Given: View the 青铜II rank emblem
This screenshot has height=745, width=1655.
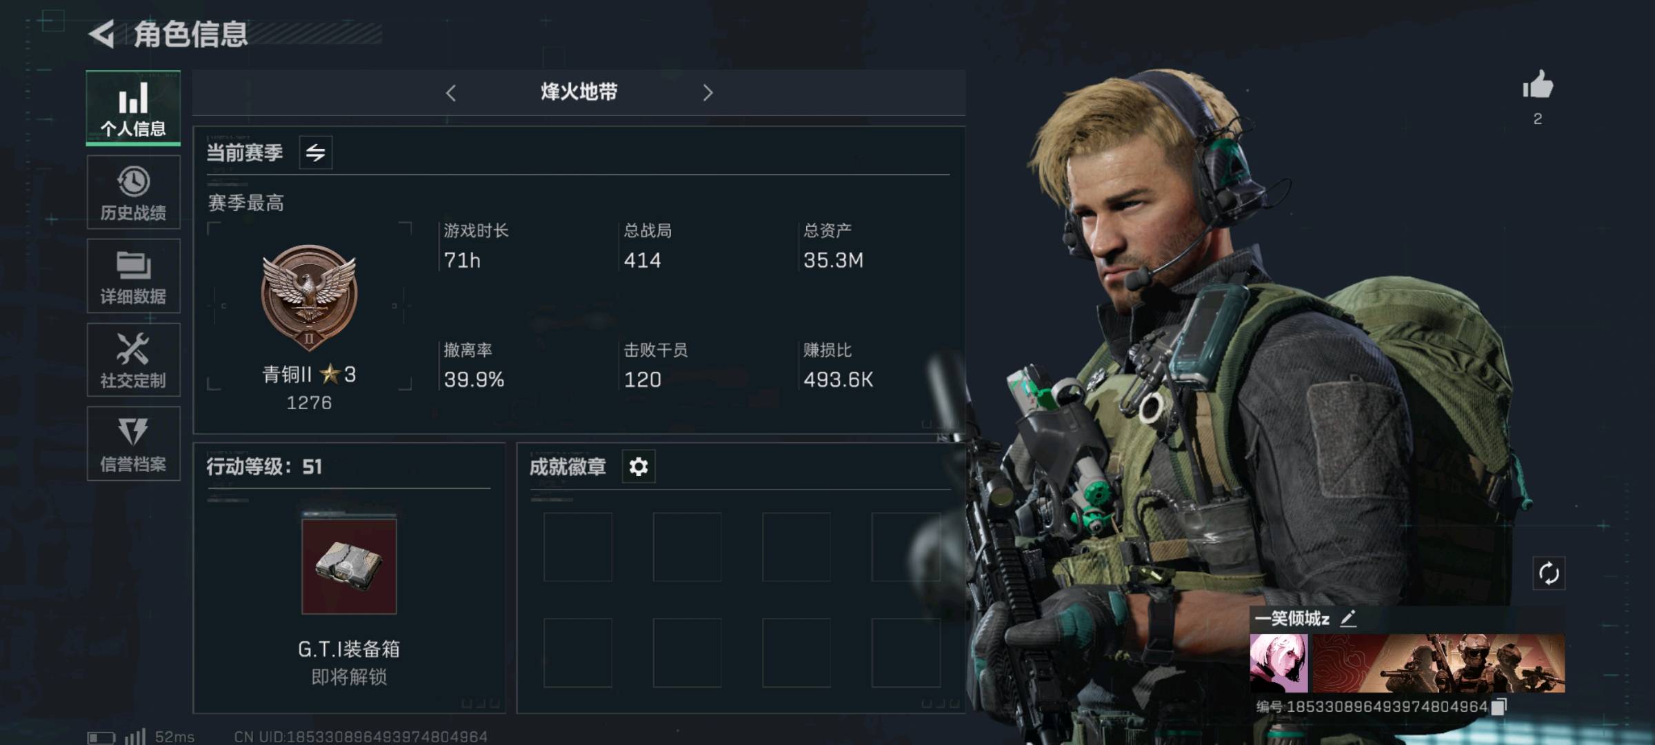Looking at the screenshot, I should (309, 297).
